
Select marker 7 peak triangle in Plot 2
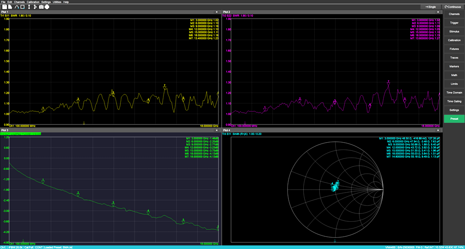388,83
